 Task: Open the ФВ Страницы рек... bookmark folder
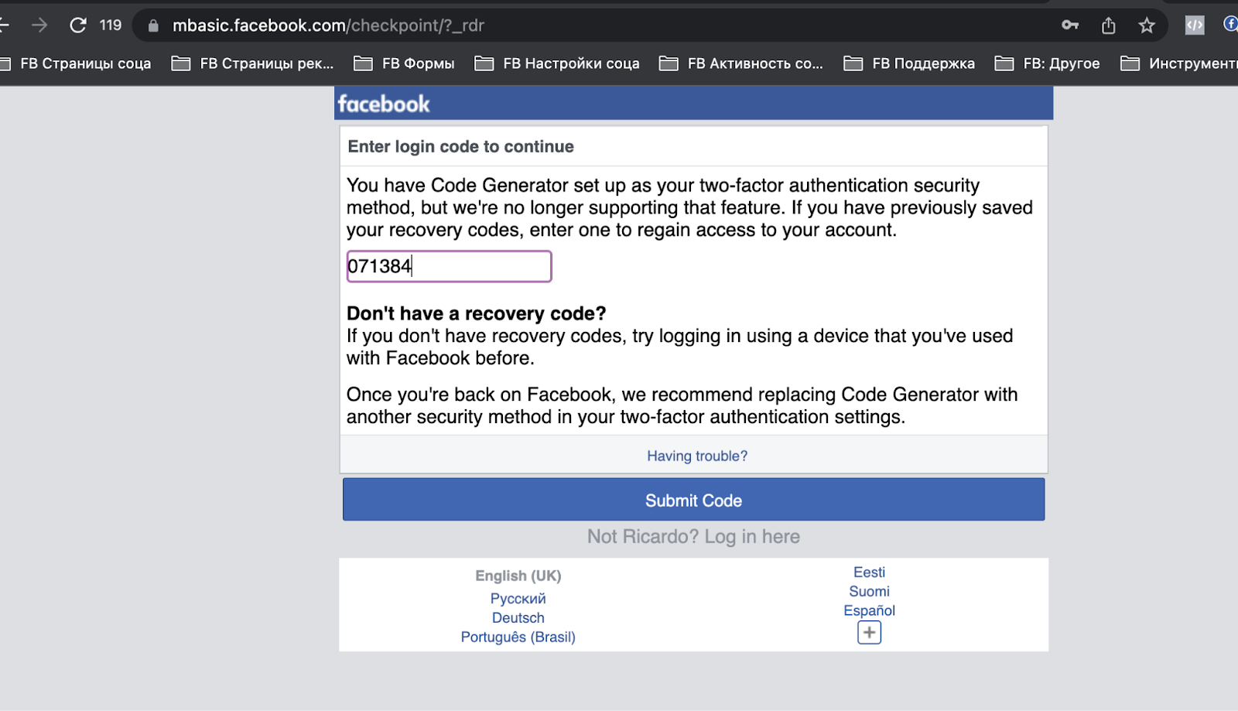(x=253, y=63)
